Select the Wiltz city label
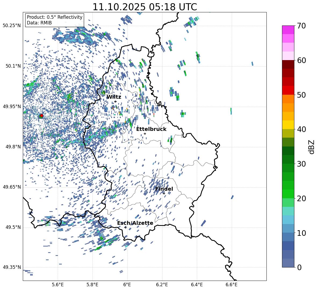Viewport: 318px width, 290px height. point(114,97)
